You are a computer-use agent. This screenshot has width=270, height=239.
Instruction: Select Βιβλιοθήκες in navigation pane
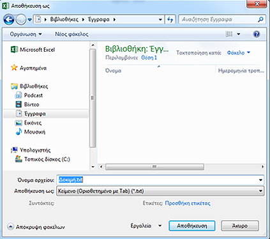click(34, 86)
